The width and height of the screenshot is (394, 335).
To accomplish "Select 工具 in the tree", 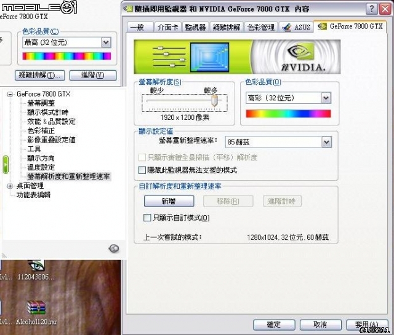I will (34, 149).
